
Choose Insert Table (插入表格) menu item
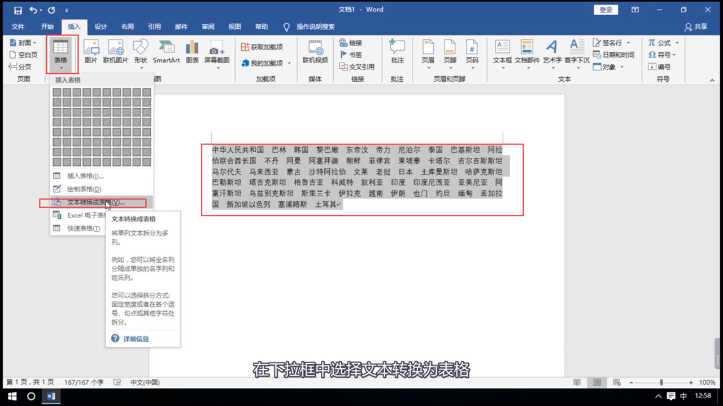point(102,176)
